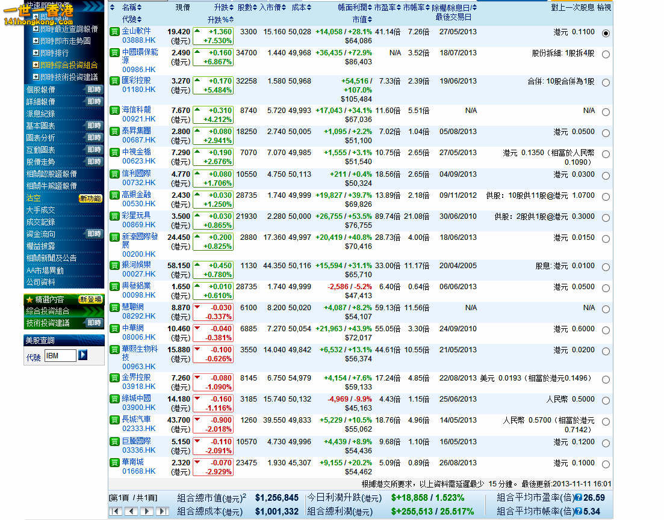Select the radio button for 泰昇集團 row

[606, 133]
